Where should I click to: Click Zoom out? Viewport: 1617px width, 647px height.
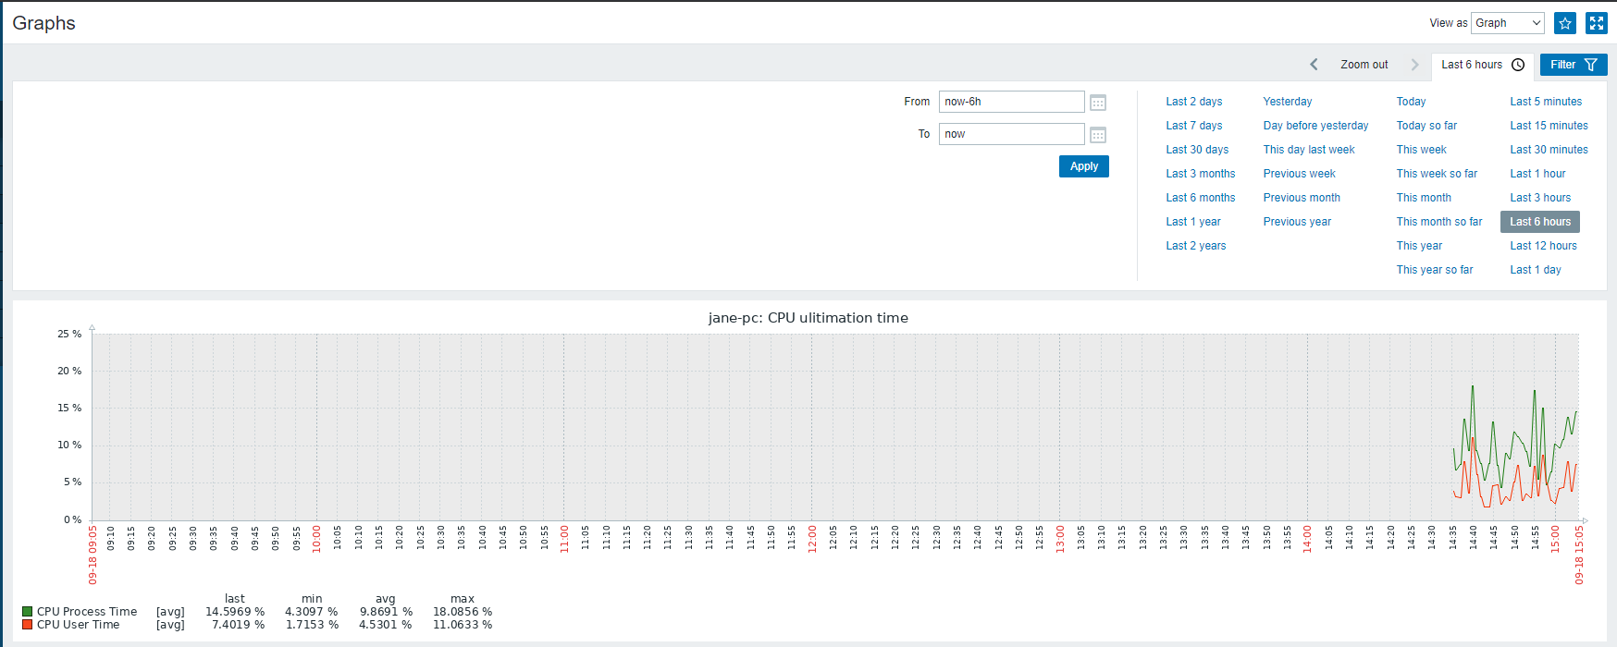[1364, 65]
